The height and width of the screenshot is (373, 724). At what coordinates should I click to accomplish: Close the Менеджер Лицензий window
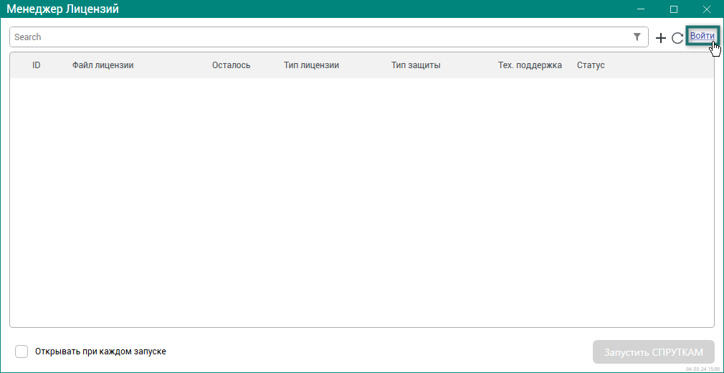(x=706, y=9)
